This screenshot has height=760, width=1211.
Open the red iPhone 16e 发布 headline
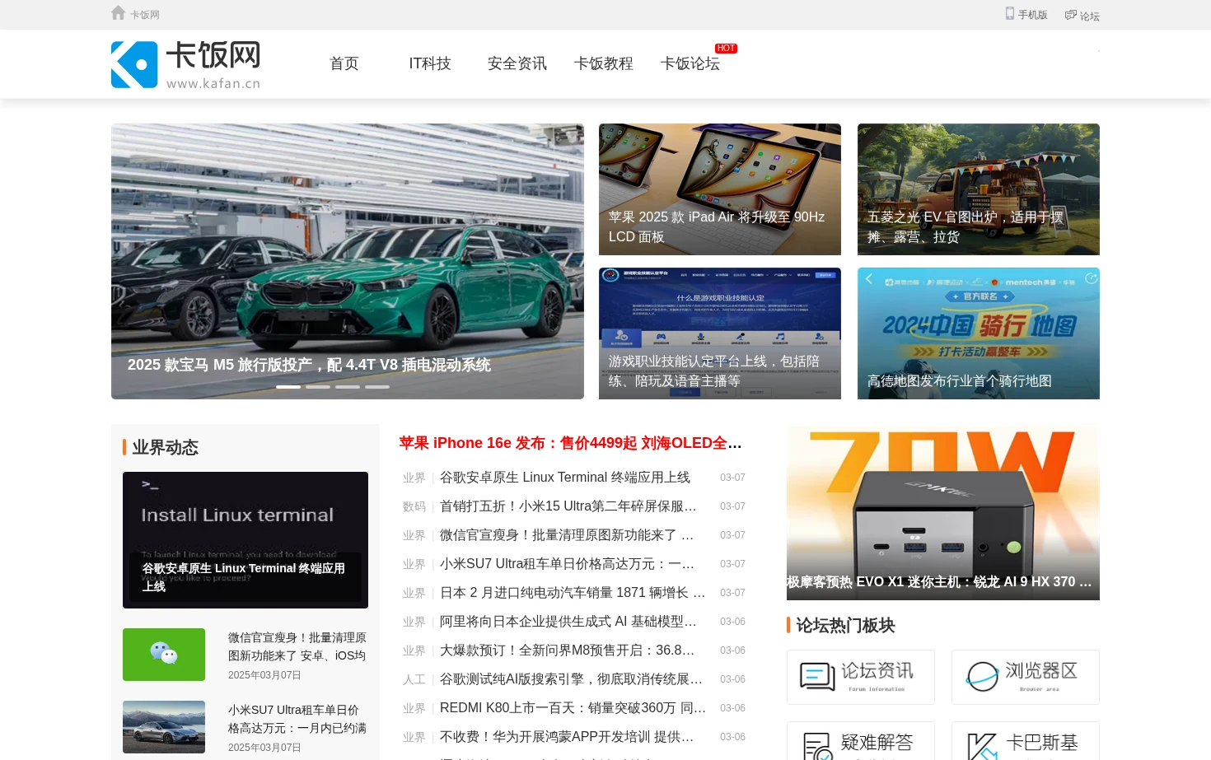tap(571, 443)
